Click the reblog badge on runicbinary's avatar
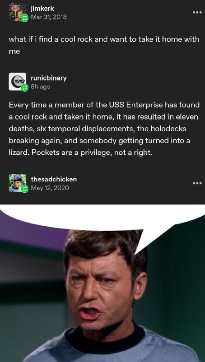 (x=25, y=87)
